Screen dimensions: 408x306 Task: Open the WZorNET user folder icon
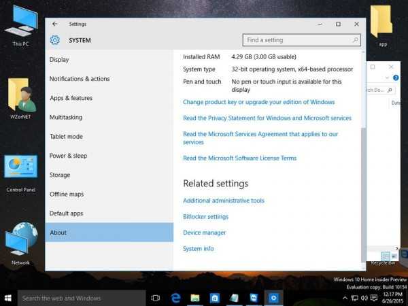(21, 99)
